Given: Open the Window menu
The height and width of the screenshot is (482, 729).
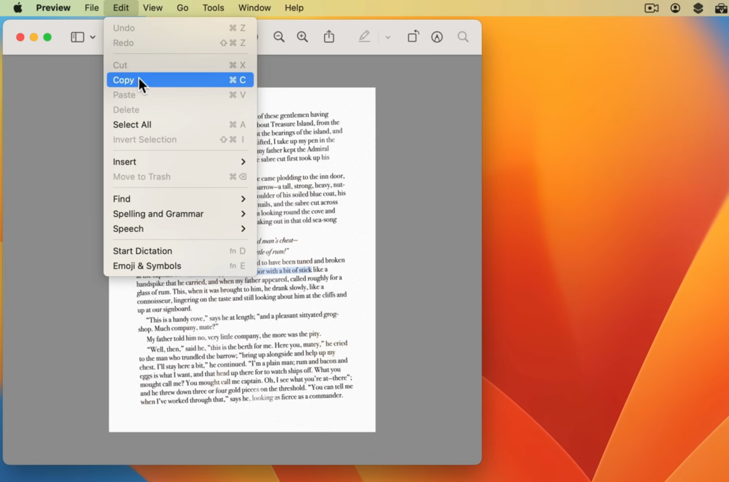Looking at the screenshot, I should [x=254, y=8].
